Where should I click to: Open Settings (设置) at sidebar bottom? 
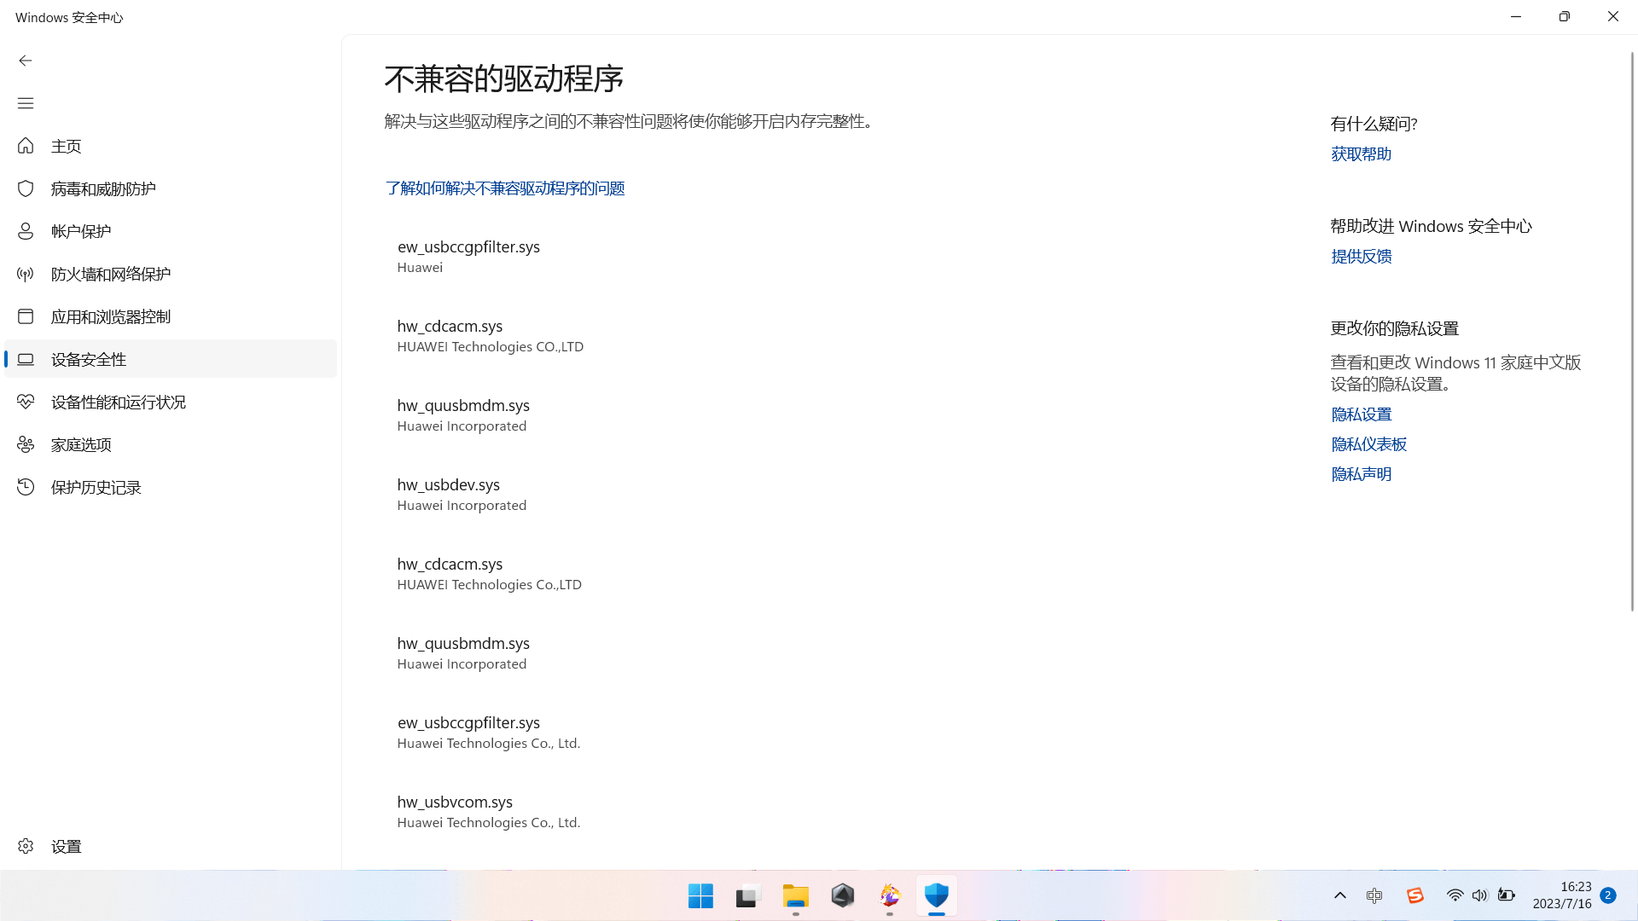(66, 846)
